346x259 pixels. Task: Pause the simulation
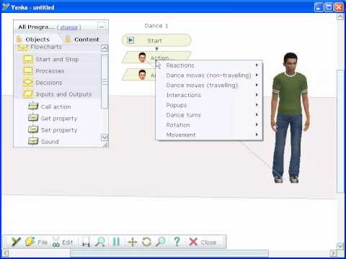coord(117,242)
